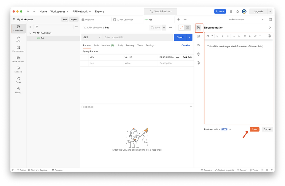Toggle strikethrough formatting in documentation editor
The width and height of the screenshot is (285, 186).
(x=228, y=36)
